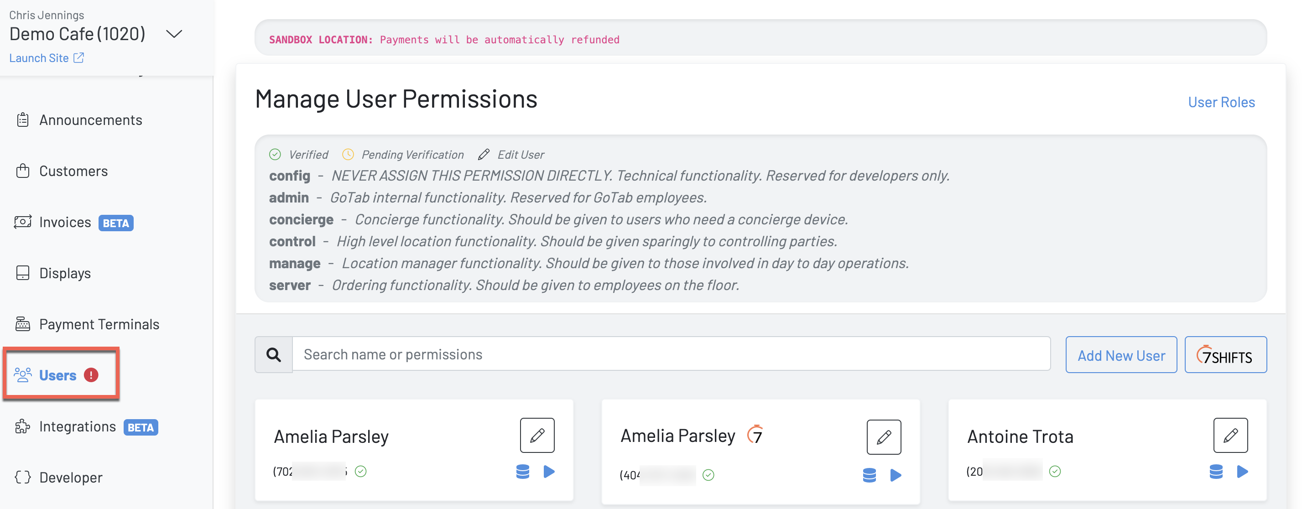Click the 7shifts logo beside second Amelia Parsley

point(755,434)
